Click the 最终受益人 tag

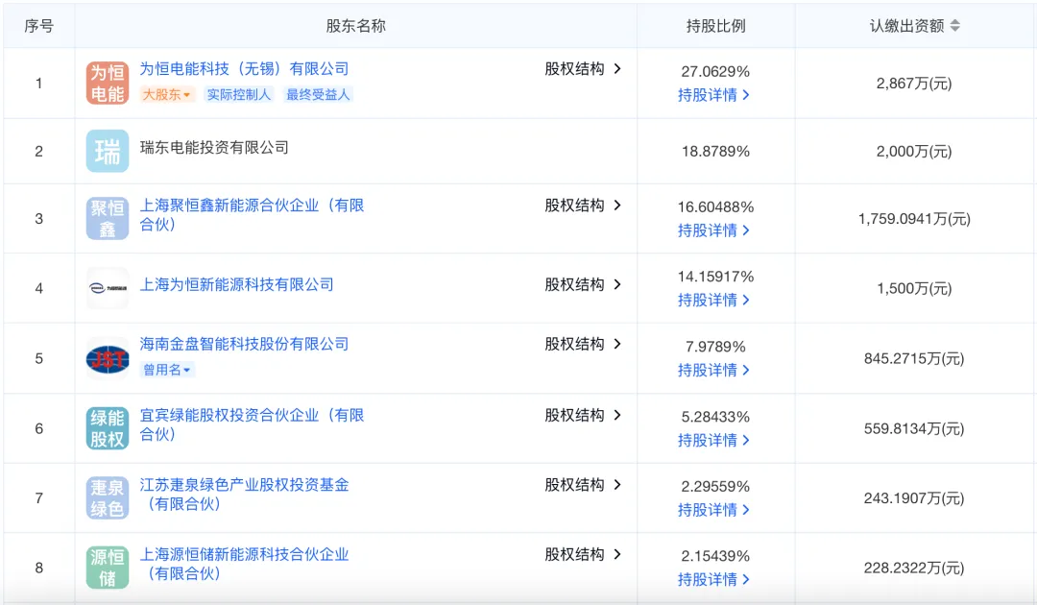(318, 94)
